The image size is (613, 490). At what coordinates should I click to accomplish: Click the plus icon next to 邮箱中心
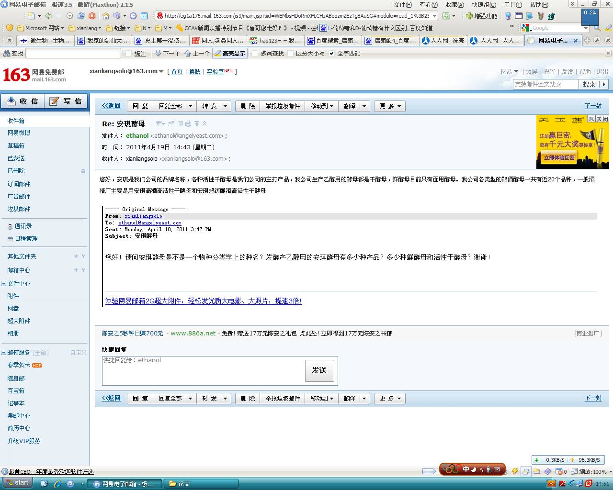[76, 270]
